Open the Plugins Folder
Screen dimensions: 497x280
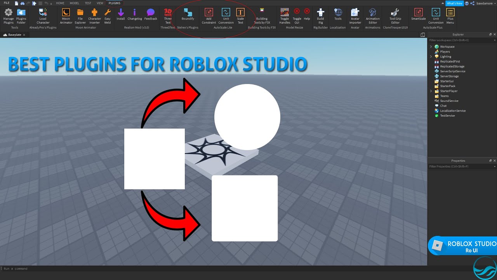21,16
